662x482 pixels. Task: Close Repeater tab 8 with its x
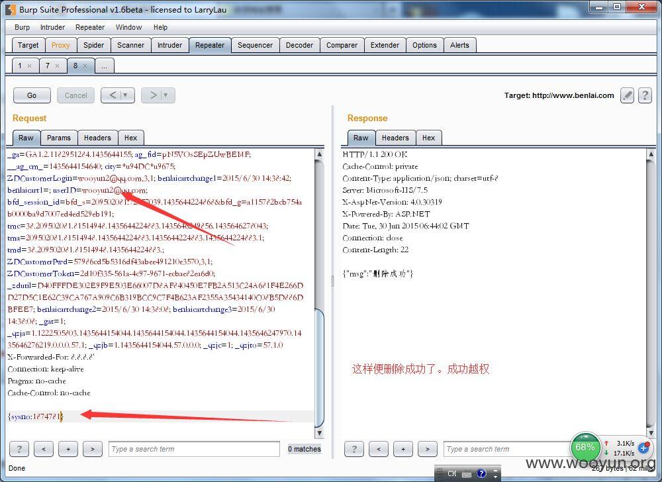(85, 66)
